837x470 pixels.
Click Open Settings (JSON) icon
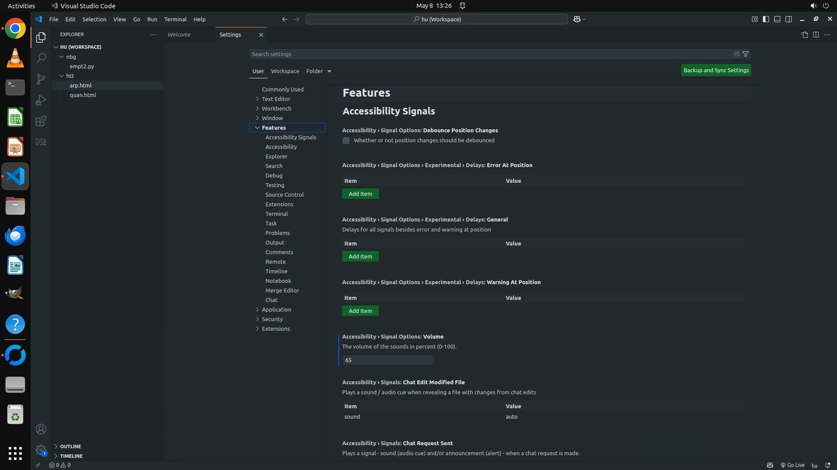tap(804, 34)
